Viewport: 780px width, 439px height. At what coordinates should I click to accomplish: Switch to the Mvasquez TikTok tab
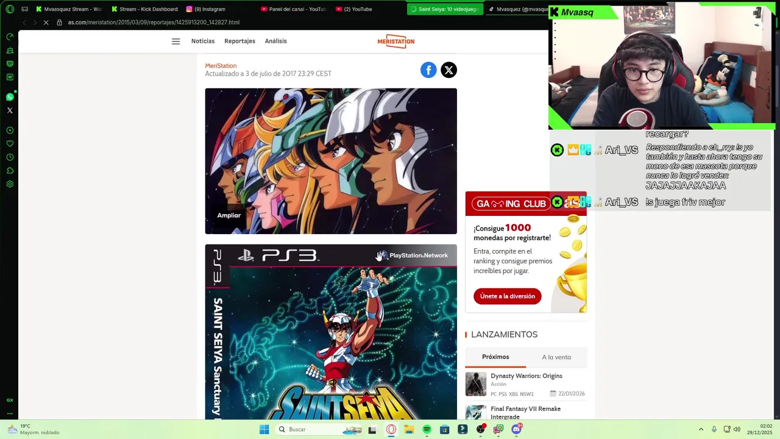517,9
